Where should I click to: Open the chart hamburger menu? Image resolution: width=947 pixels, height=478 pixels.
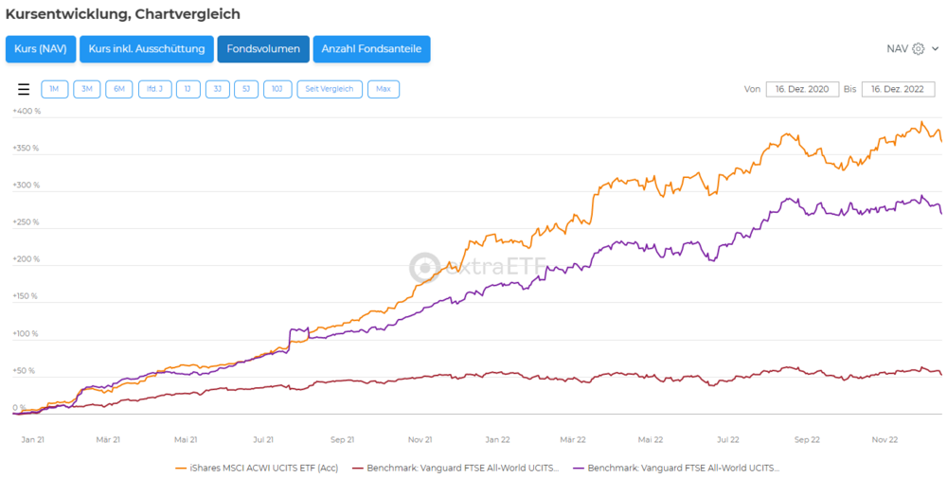tap(24, 90)
